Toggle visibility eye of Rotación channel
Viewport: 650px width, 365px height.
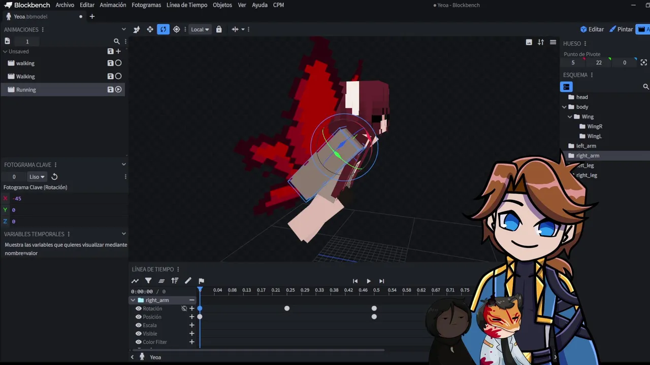(138, 308)
